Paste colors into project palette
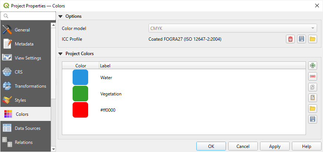Viewport: 323px width, 152px height. [313, 98]
